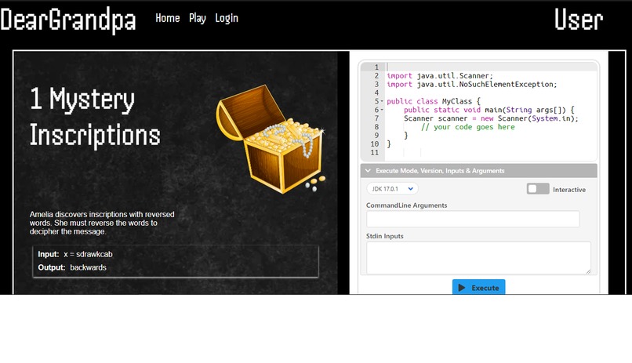This screenshot has width=632, height=363.
Task: Click the import java.util.Scanner line
Action: click(440, 76)
